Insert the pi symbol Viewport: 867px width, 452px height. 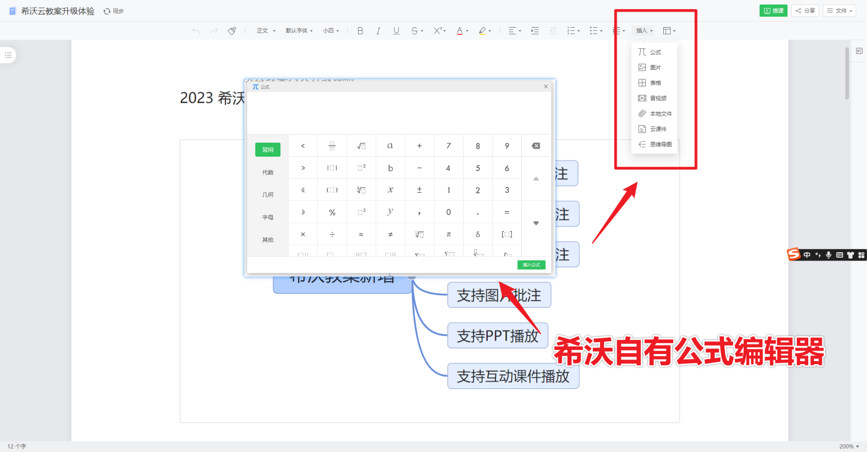pyautogui.click(x=449, y=234)
